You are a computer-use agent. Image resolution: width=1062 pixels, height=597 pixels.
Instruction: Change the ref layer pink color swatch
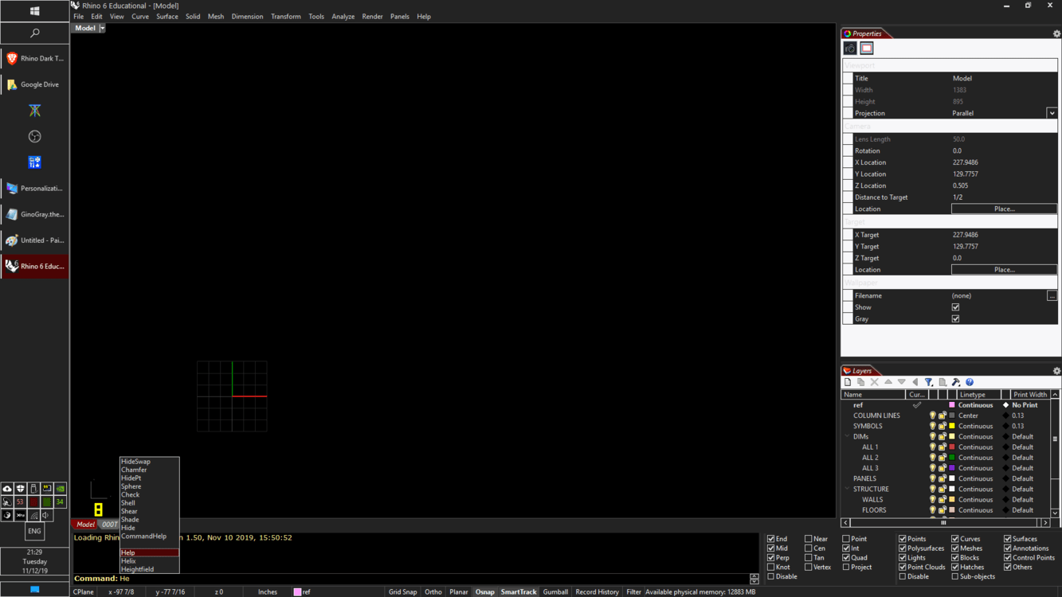[951, 405]
